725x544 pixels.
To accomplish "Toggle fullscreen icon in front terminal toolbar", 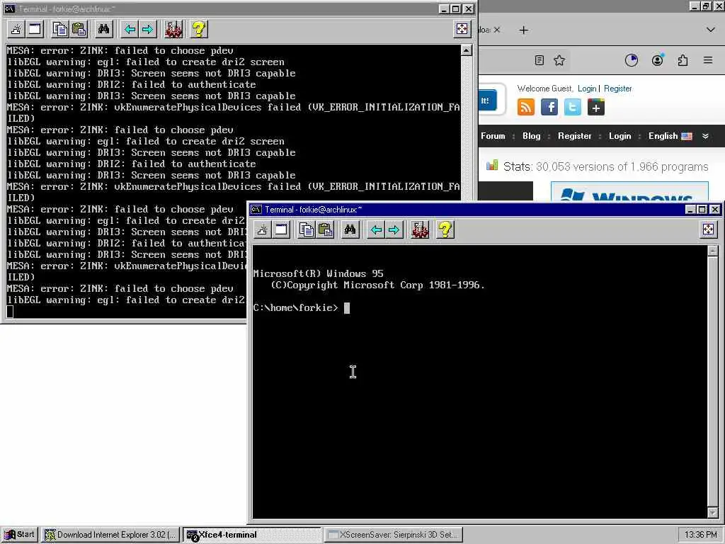I will pos(708,229).
